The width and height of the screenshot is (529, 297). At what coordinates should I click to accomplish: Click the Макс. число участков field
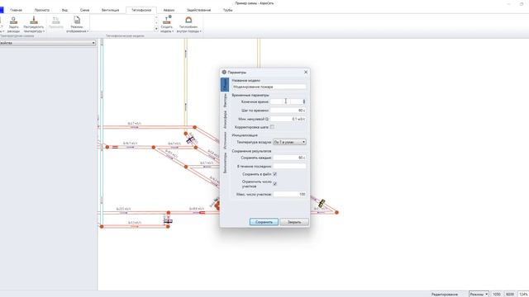point(289,195)
